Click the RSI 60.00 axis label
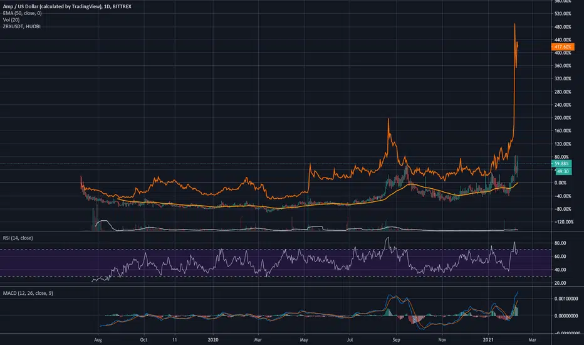The height and width of the screenshot is (345, 584). click(x=560, y=257)
